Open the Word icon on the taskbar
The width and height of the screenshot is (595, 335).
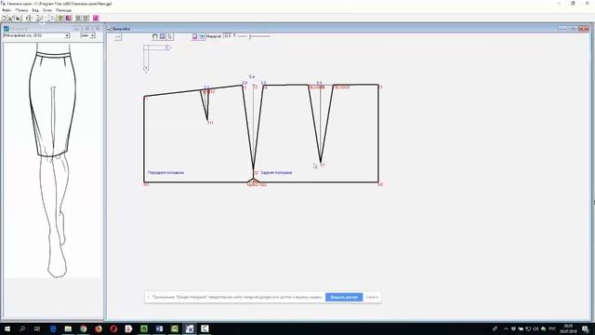[159, 328]
